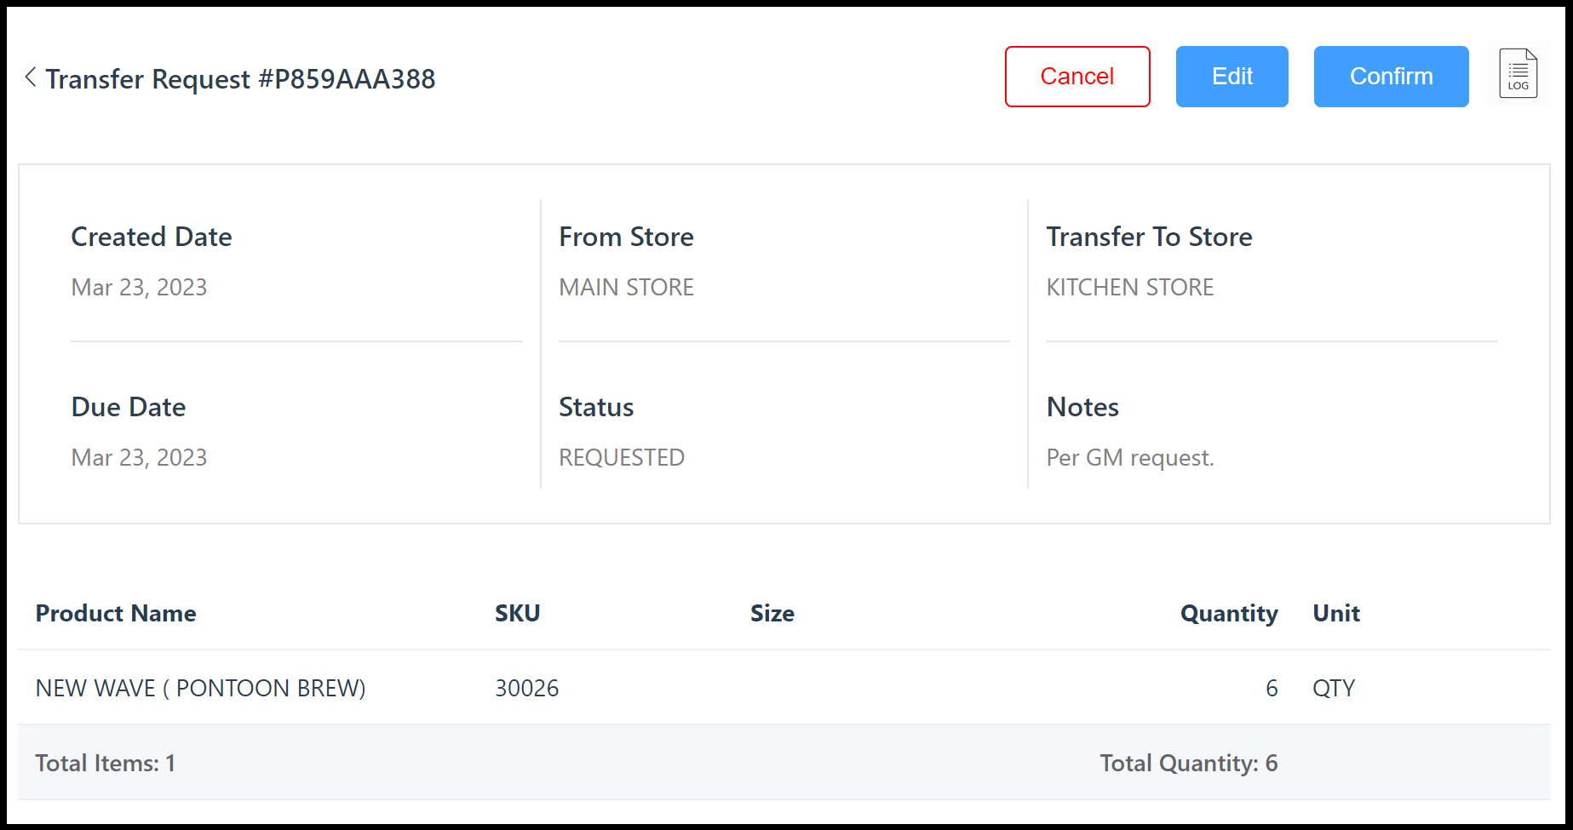Click the REQUESTED status text
Image resolution: width=1573 pixels, height=830 pixels.
621,458
